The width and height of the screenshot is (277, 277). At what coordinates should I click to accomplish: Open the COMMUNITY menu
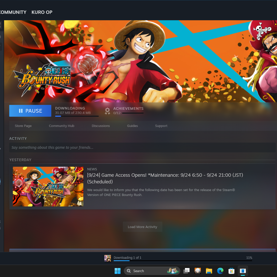[13, 12]
